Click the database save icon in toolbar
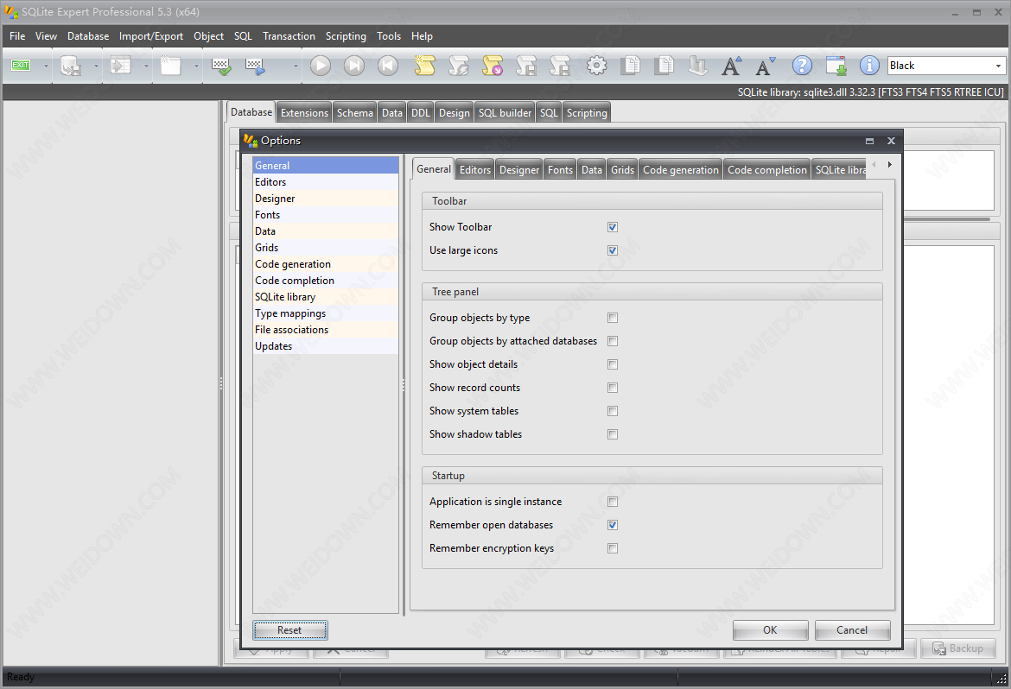The width and height of the screenshot is (1011, 689). coord(70,65)
